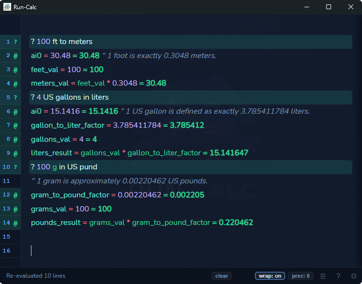This screenshot has width=362, height=284.
Task: Click the @ marker on line 12
Action: pyautogui.click(x=15, y=195)
